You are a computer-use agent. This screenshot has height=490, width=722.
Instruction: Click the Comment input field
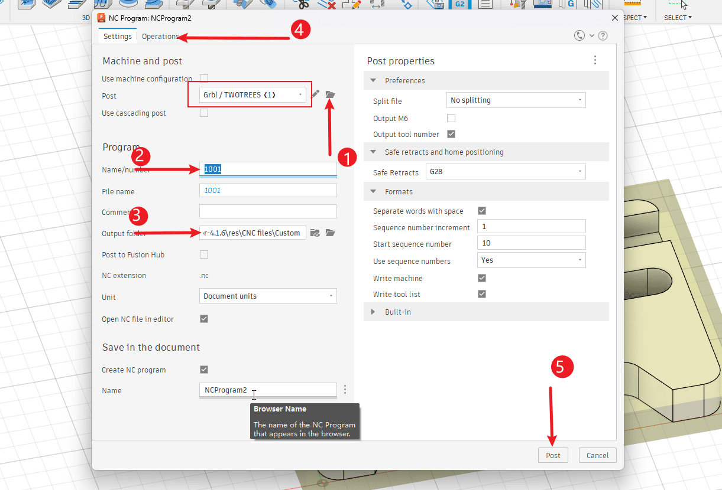pos(268,211)
